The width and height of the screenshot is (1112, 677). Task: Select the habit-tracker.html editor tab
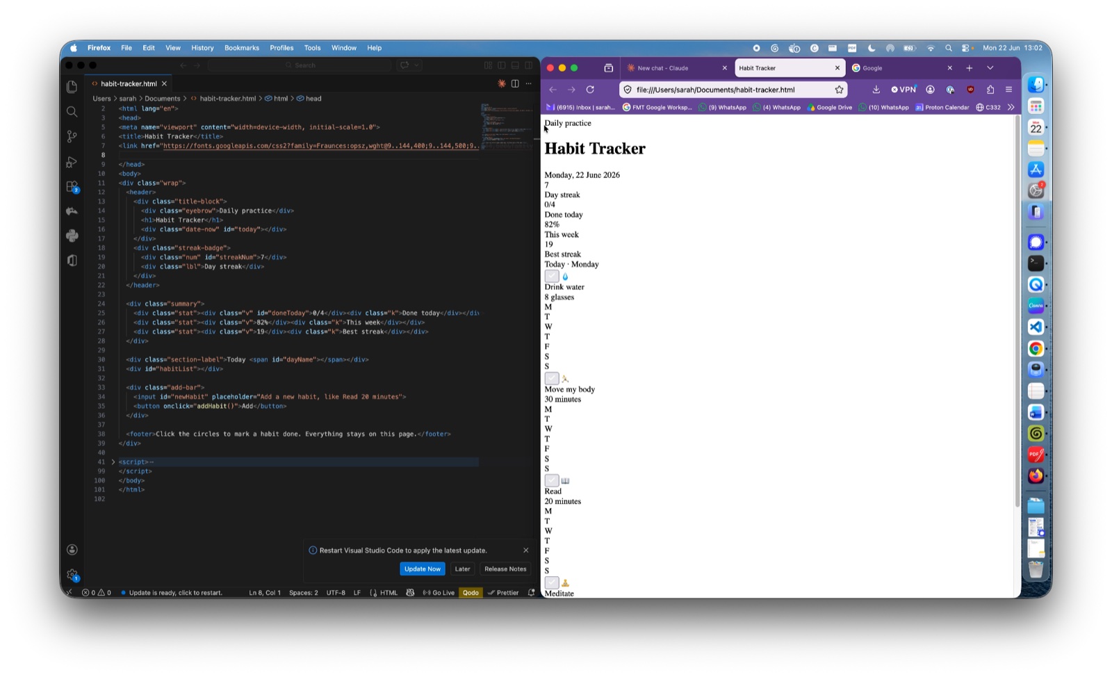coord(129,83)
